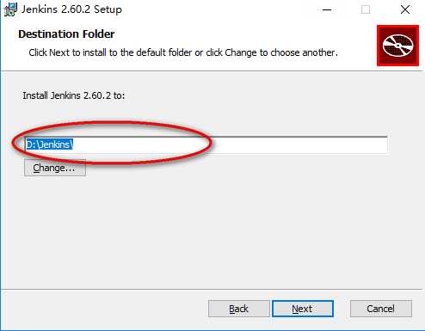Cancel the Jenkins installation
425x331 pixels.
coord(381,309)
